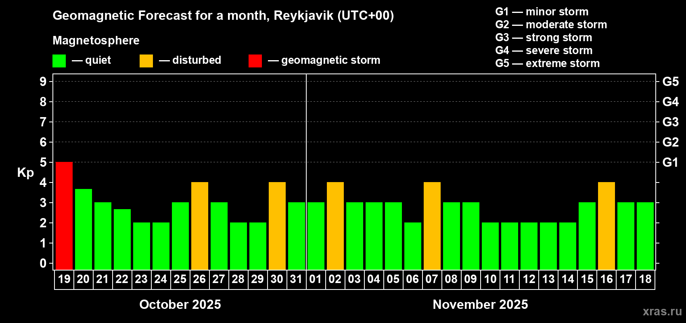686x323 pixels.
Task: Click the November 2025 month label
Action: 480,304
